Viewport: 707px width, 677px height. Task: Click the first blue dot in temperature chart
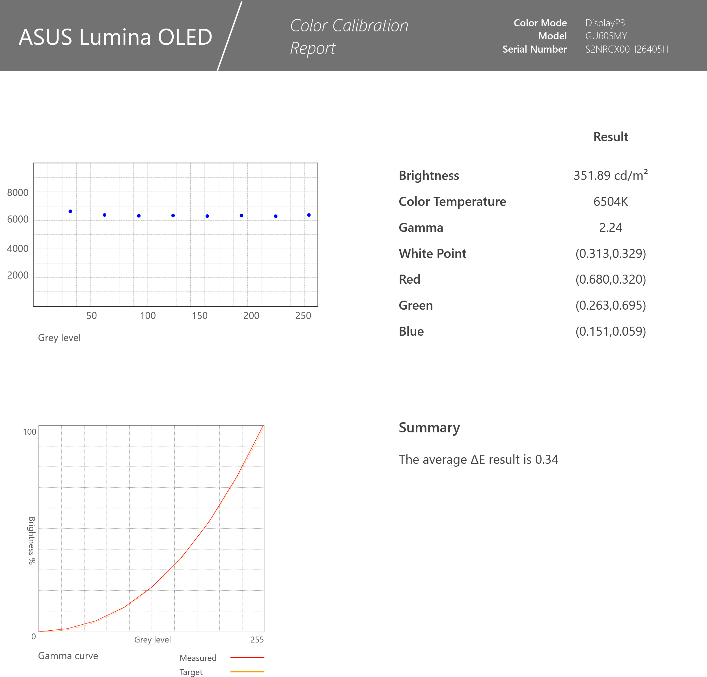click(70, 211)
